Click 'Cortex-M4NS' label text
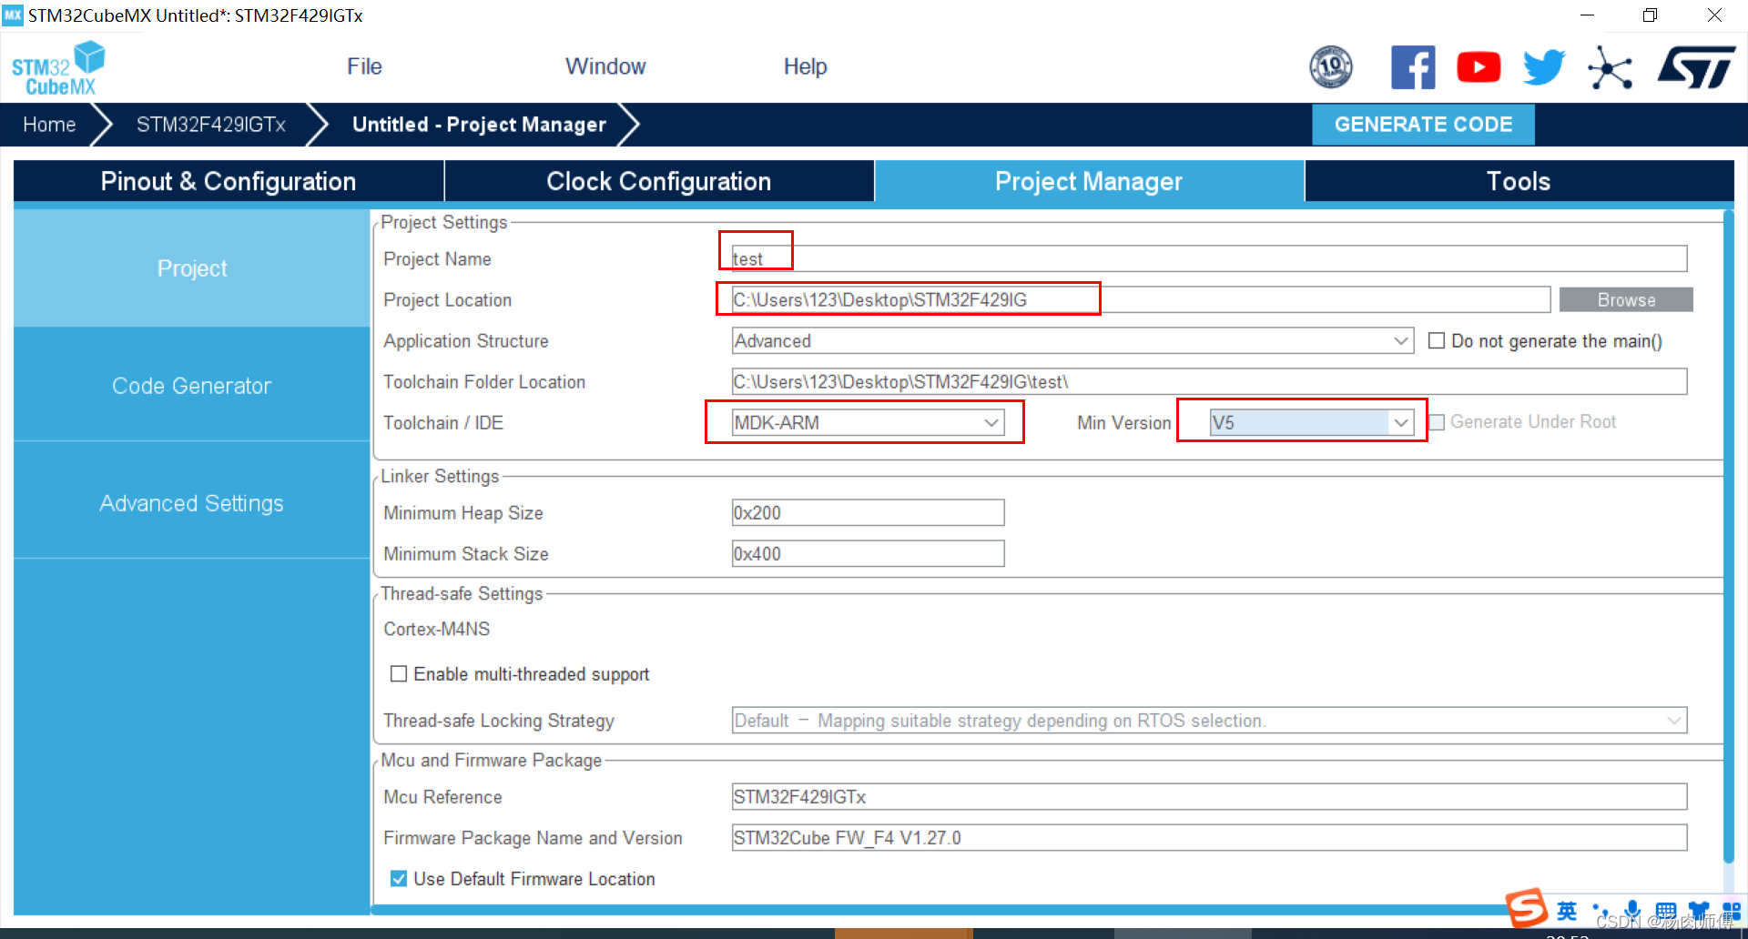This screenshot has width=1748, height=939. click(x=437, y=630)
